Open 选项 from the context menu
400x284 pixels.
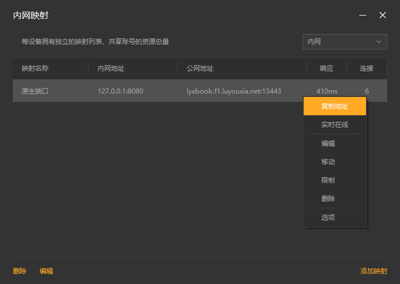328,218
